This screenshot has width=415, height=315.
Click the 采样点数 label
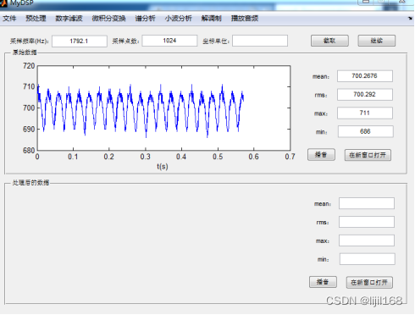coord(126,41)
